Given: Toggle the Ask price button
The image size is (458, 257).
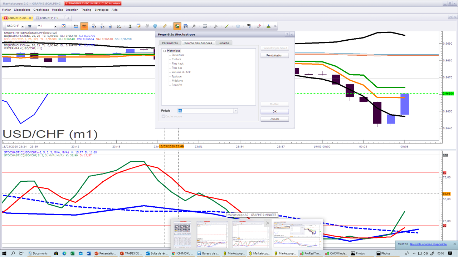Looking at the screenshot, I should pos(84,26).
